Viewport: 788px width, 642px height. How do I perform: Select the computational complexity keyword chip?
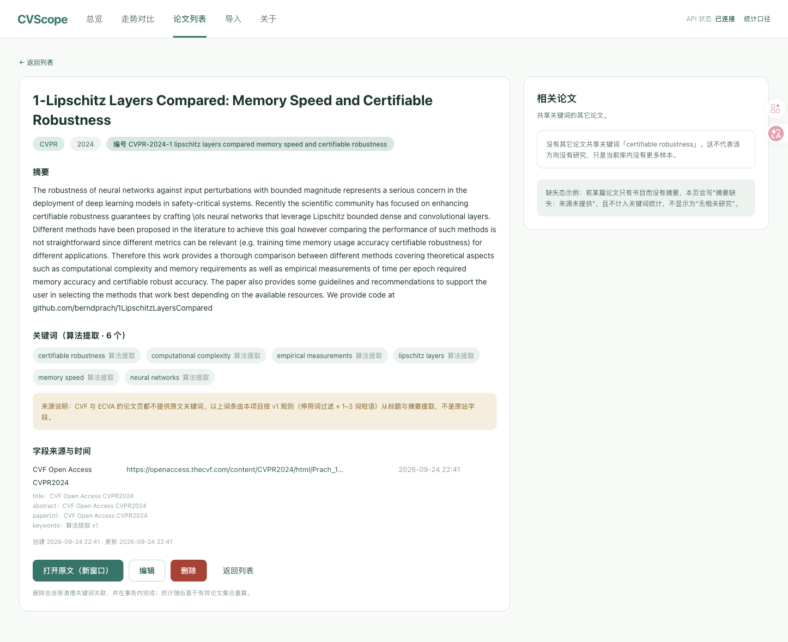tap(206, 356)
